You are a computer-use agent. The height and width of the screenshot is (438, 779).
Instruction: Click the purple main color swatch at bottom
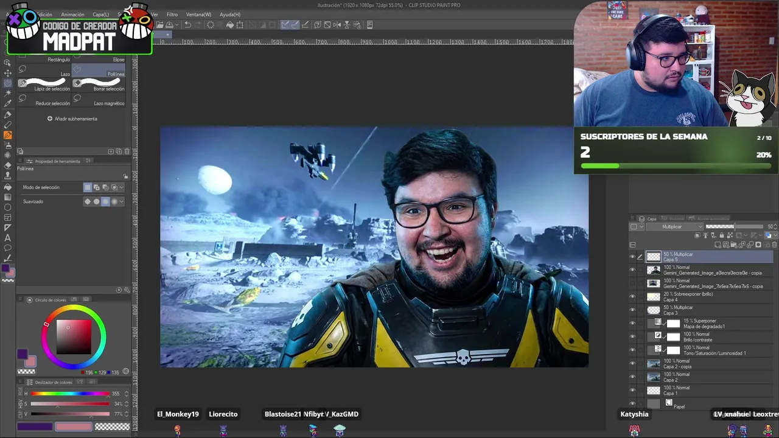[35, 427]
